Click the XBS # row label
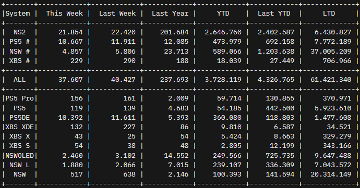 click(x=19, y=61)
